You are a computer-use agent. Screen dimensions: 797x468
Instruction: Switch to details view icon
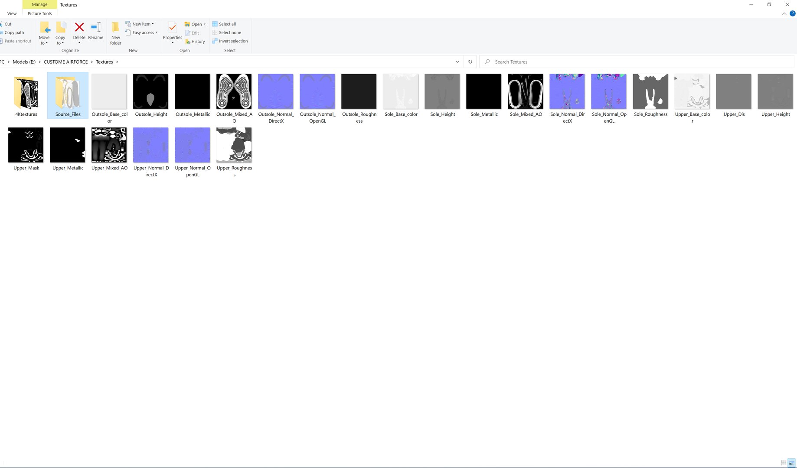pos(784,463)
